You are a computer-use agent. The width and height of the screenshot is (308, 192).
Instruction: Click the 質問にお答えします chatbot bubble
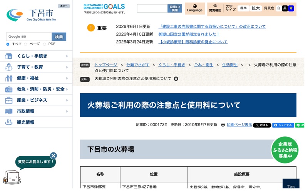[x=35, y=162]
